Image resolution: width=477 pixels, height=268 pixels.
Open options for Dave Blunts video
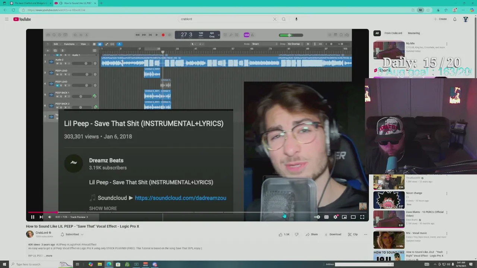(447, 213)
